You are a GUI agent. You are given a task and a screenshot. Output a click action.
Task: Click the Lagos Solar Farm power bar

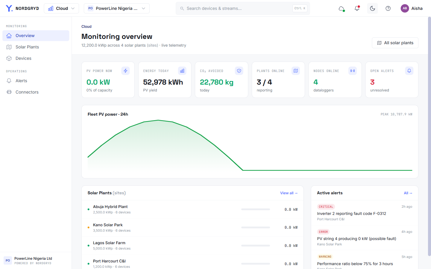[x=256, y=246]
